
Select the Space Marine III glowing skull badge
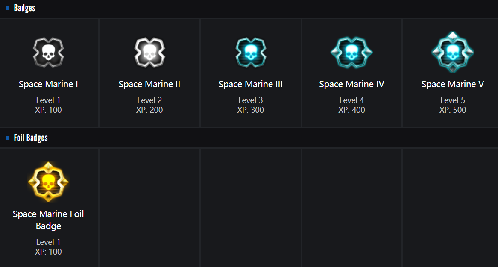tap(251, 53)
